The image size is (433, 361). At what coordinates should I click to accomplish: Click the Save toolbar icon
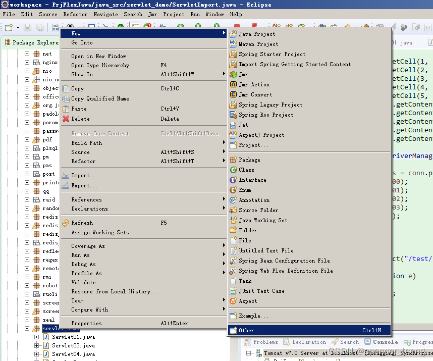[x=27, y=27]
